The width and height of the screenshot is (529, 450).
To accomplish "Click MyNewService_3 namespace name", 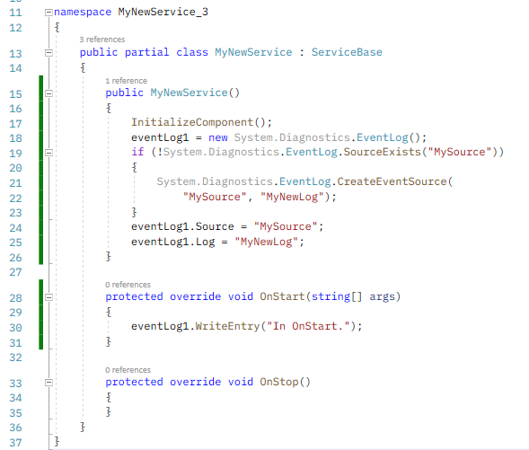I will 163,13.
